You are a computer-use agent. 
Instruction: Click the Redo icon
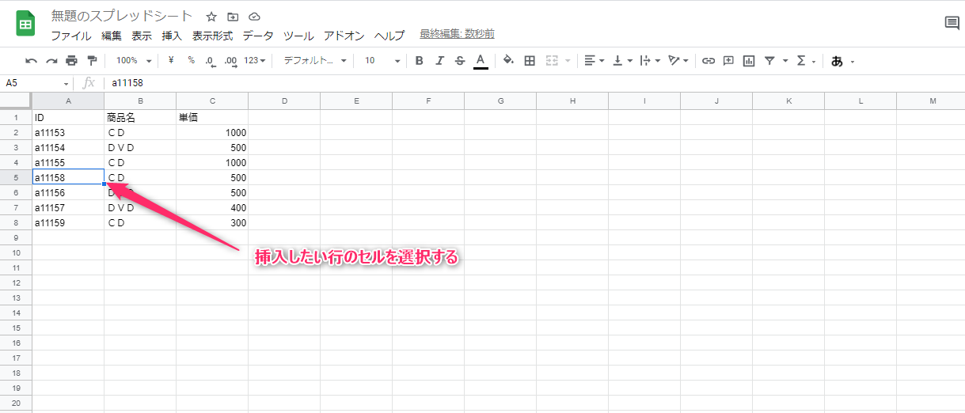(x=51, y=60)
